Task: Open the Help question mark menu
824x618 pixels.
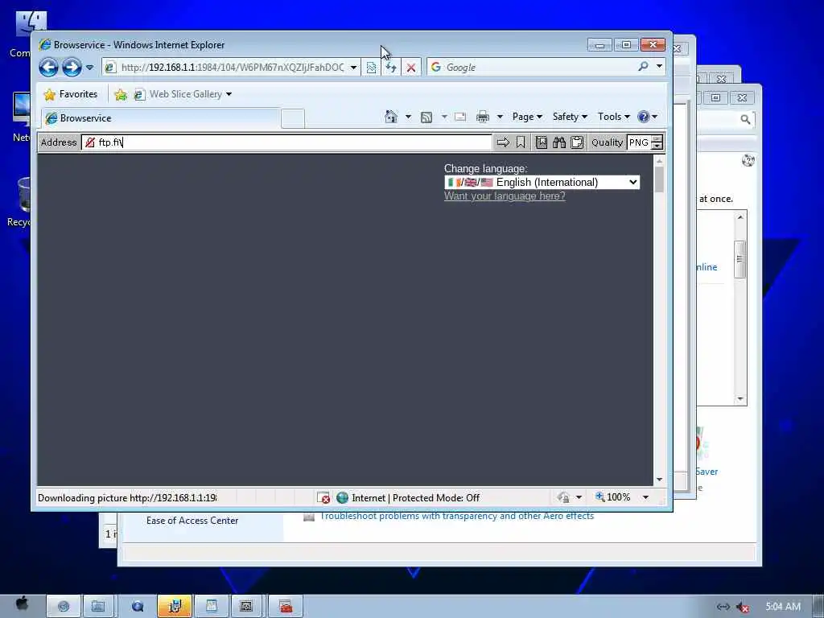Action: click(647, 117)
